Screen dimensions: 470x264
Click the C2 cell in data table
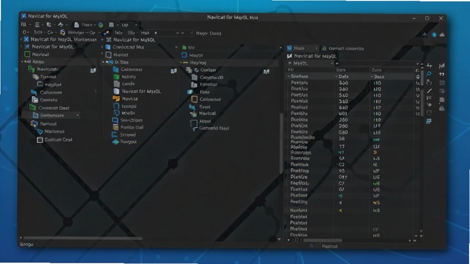[x=342, y=165]
